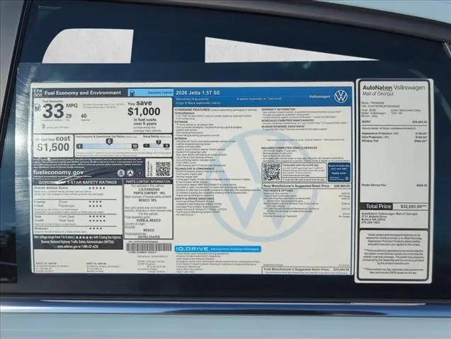Click the IQ.DRIVE badge
Screen dimensions: 451x339
click(x=218, y=248)
